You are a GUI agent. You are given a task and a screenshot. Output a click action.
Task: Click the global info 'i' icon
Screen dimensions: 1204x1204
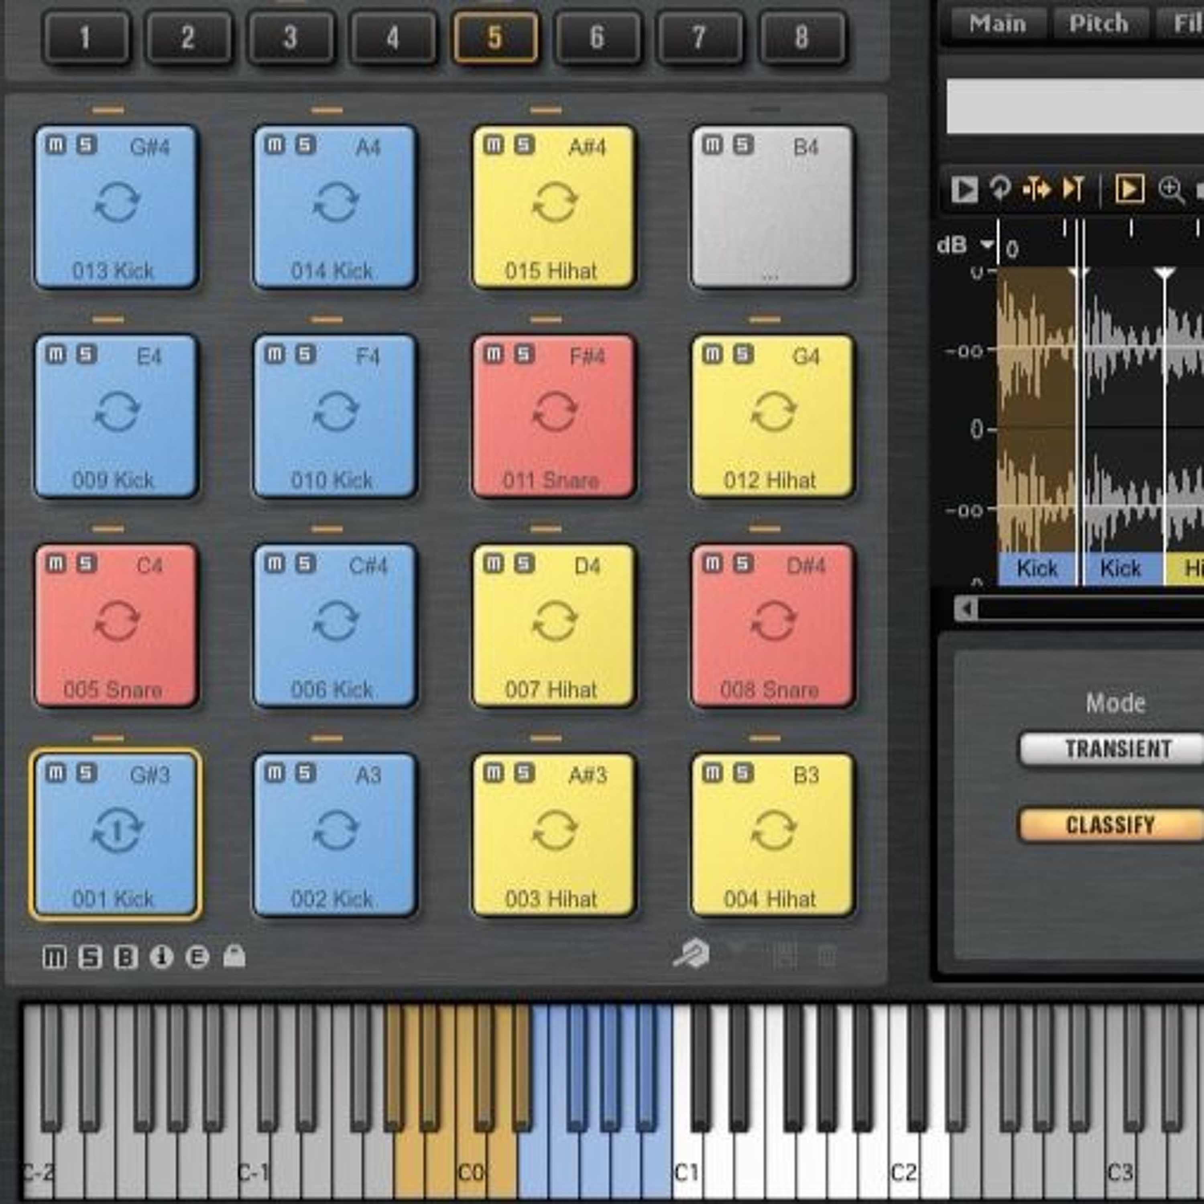pyautogui.click(x=161, y=957)
